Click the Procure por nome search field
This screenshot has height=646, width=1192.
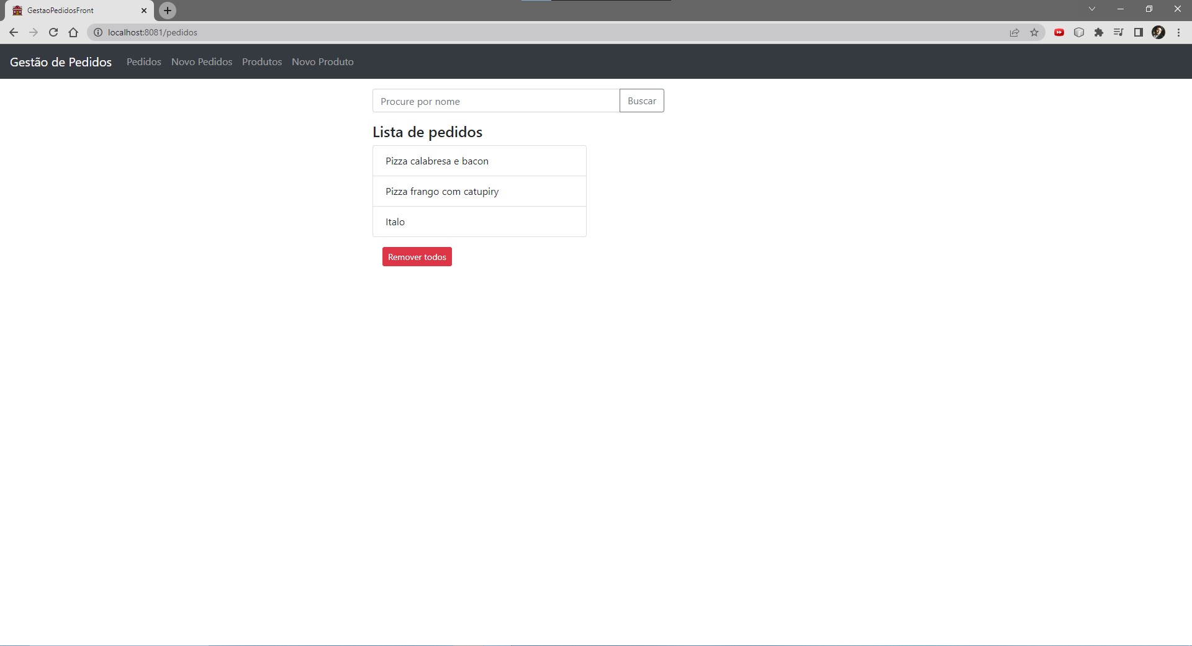(495, 101)
